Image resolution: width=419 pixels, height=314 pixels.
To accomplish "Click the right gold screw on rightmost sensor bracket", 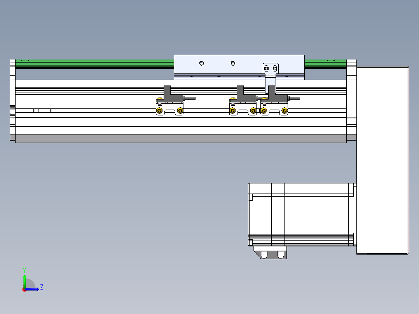I will coord(285,111).
